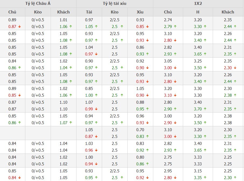This screenshot has height=181, width=244.
Task: Click the red down arrow beside red 2.30
Action: click(x=235, y=68)
